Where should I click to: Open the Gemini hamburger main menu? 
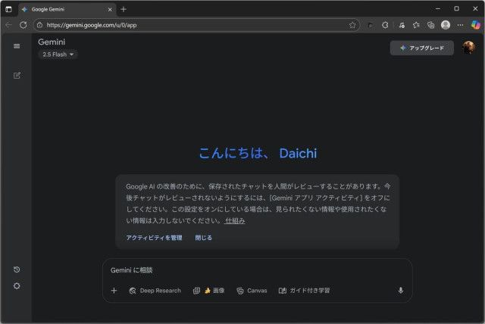[x=17, y=46]
